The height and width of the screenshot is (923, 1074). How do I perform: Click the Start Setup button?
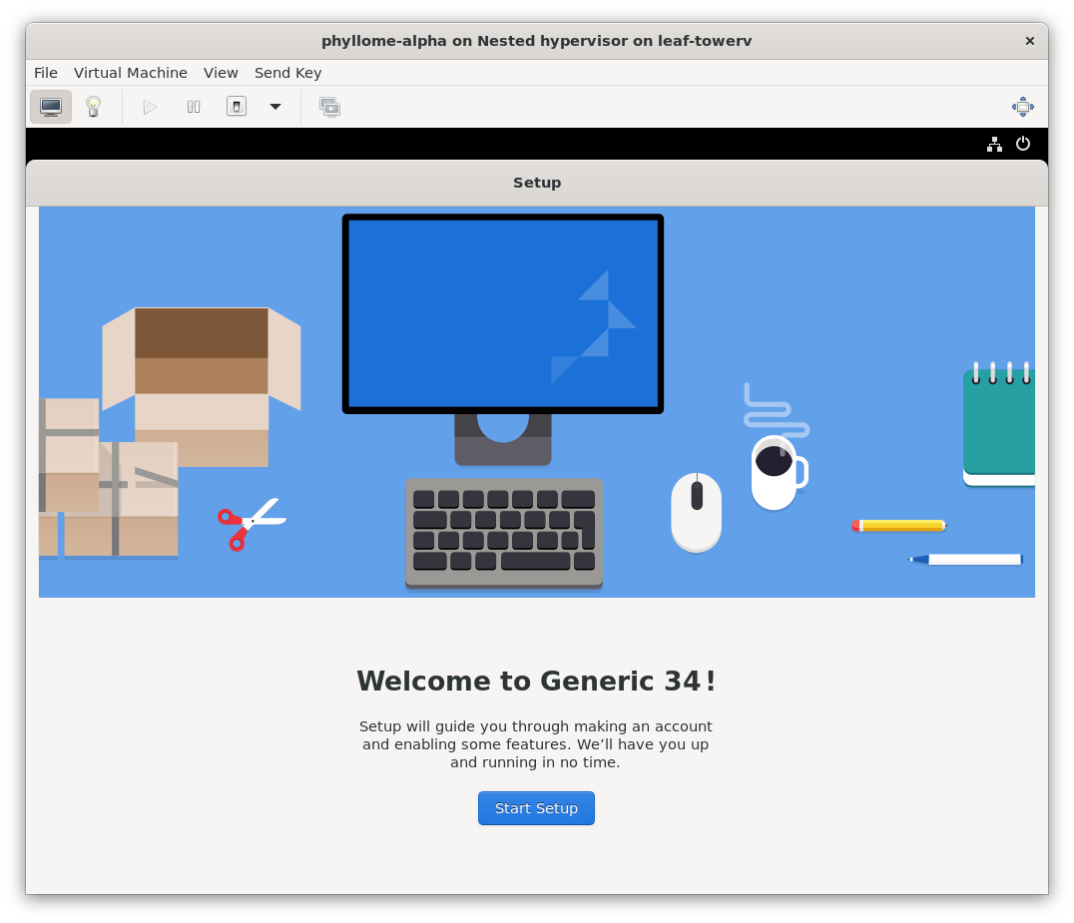[x=536, y=808]
